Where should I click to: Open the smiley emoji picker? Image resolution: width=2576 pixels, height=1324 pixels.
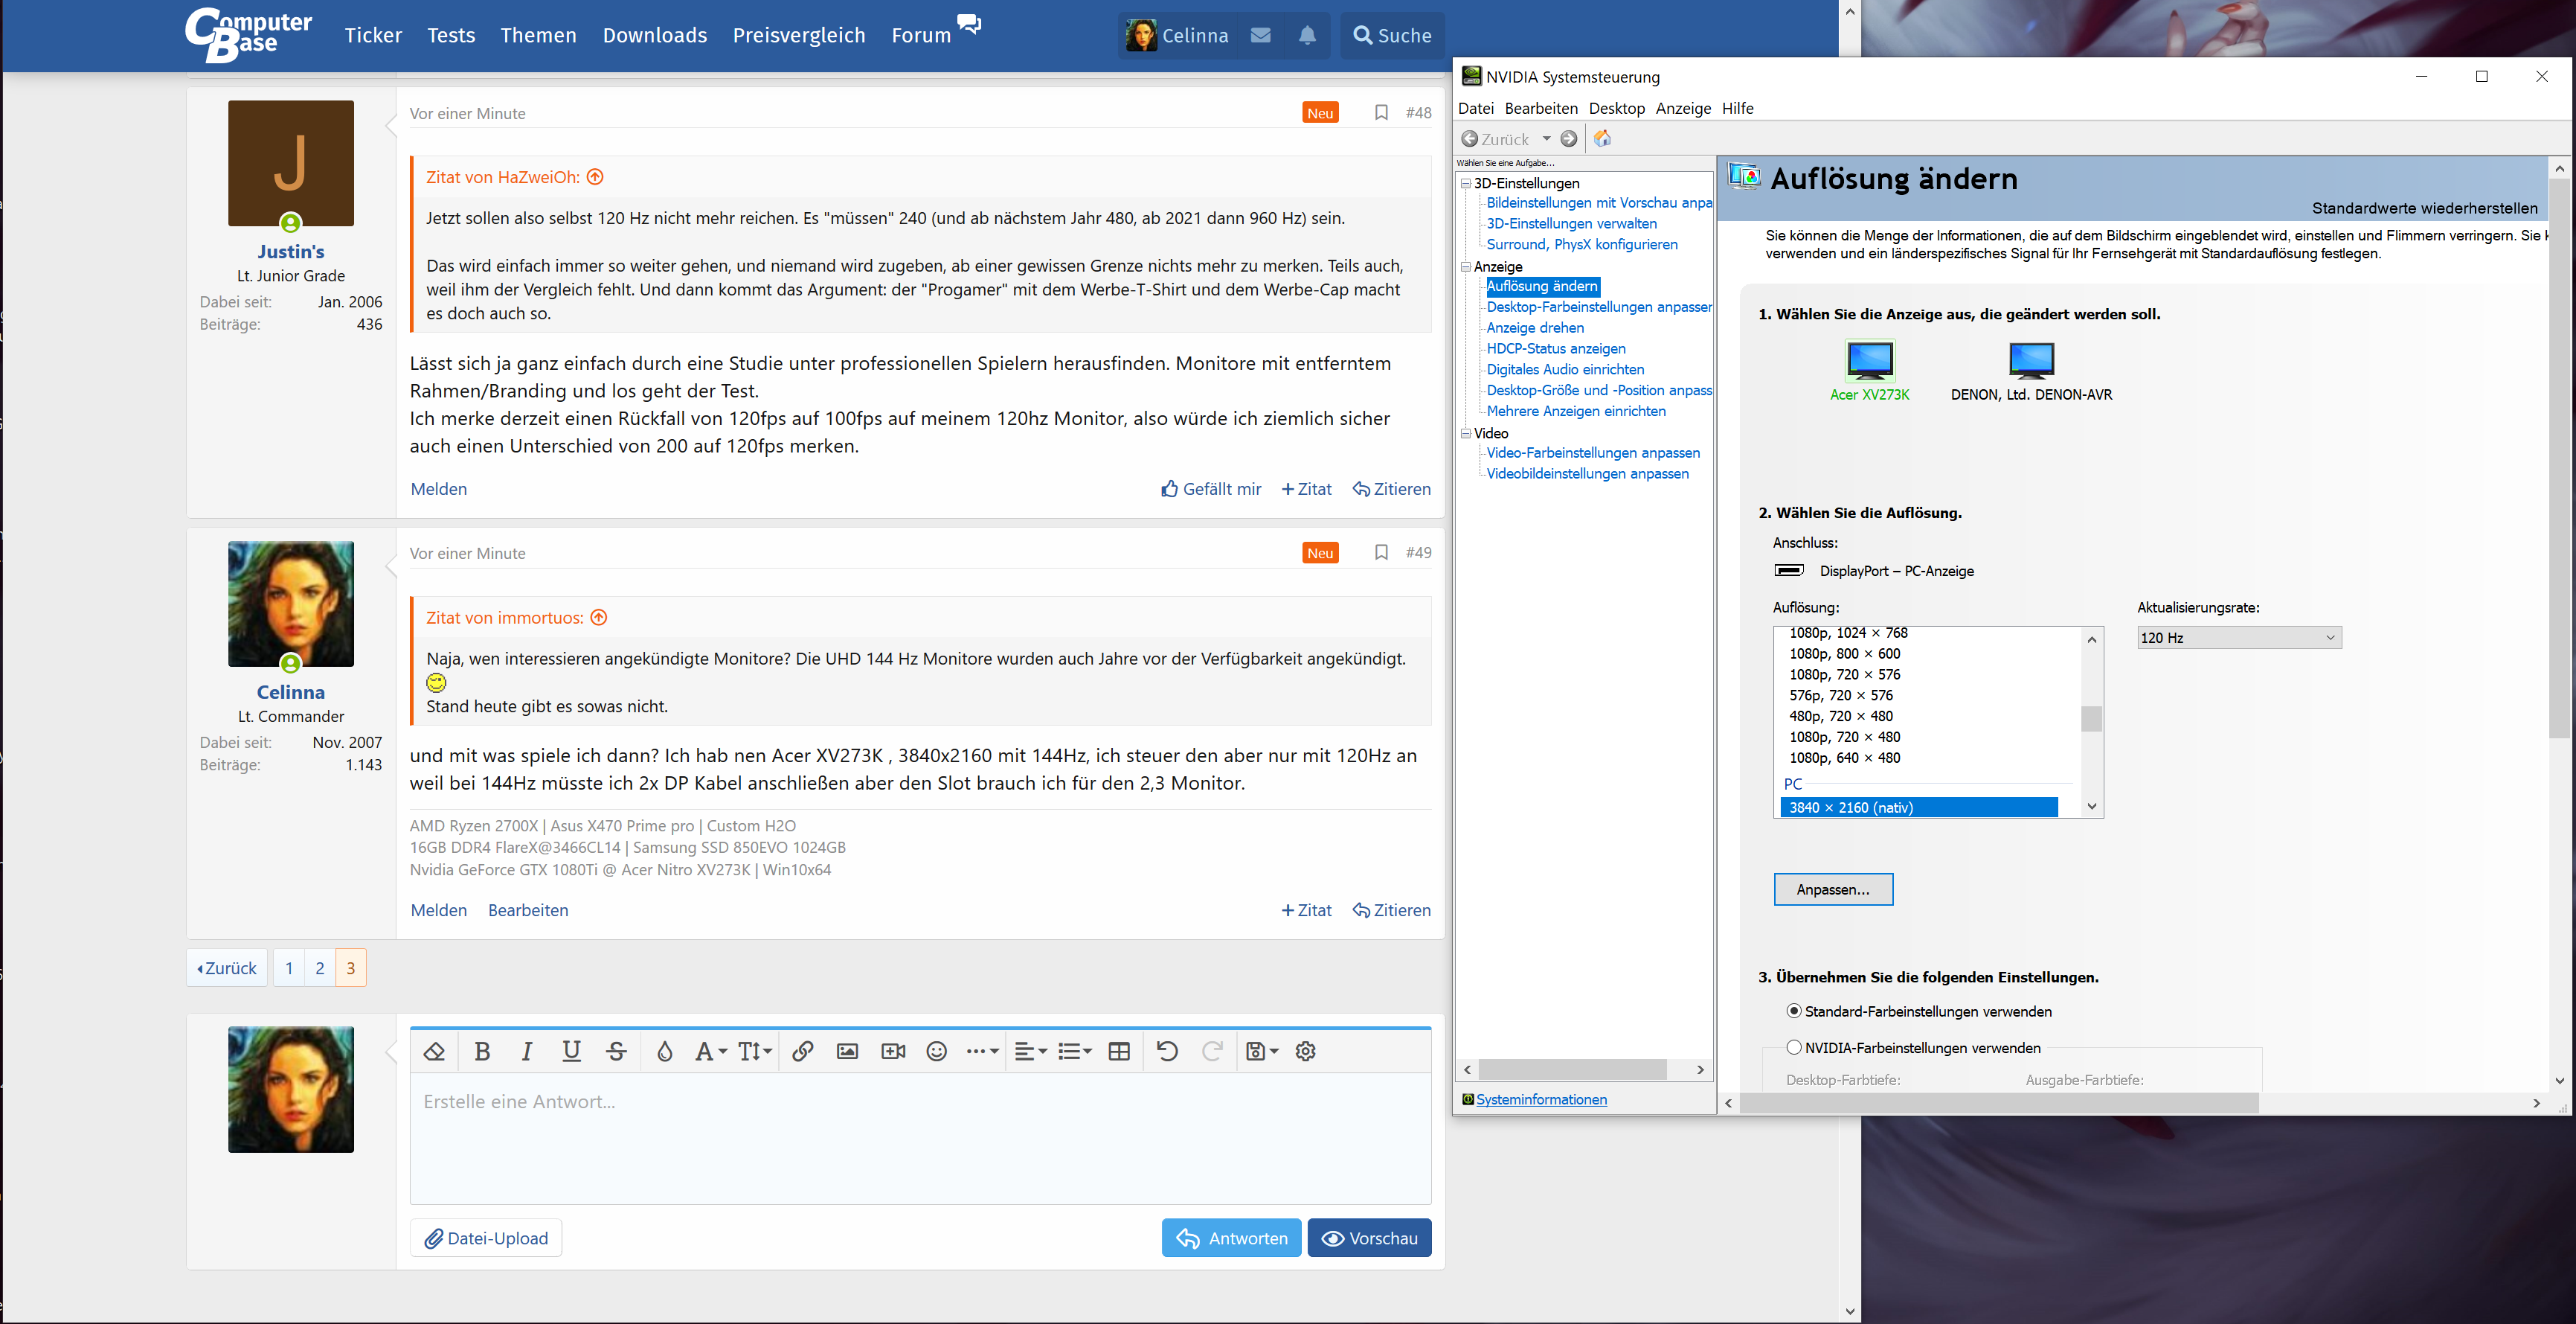tap(936, 1051)
